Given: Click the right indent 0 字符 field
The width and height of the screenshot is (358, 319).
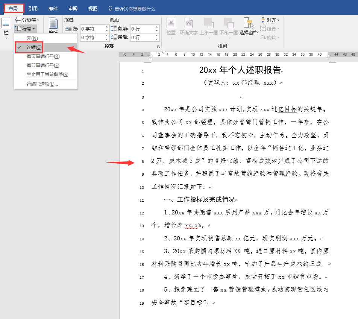Looking at the screenshot, I should tap(92, 38).
